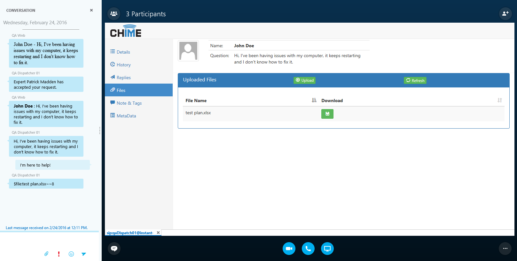Click the present screen icon
The width and height of the screenshot is (517, 261).
[x=327, y=249]
